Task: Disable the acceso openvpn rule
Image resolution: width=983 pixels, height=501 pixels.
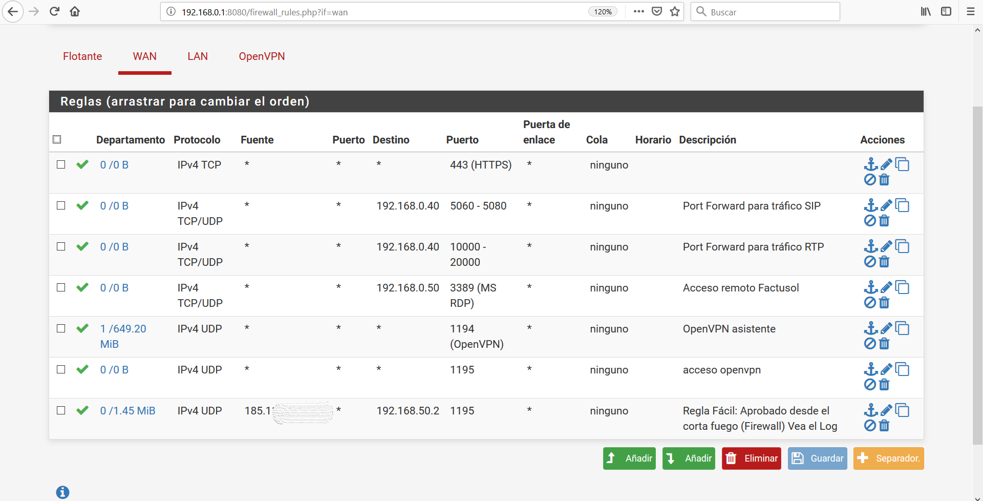Action: tap(870, 385)
